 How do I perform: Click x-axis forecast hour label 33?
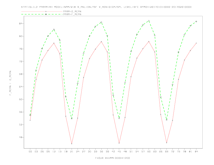[x=95, y=152]
